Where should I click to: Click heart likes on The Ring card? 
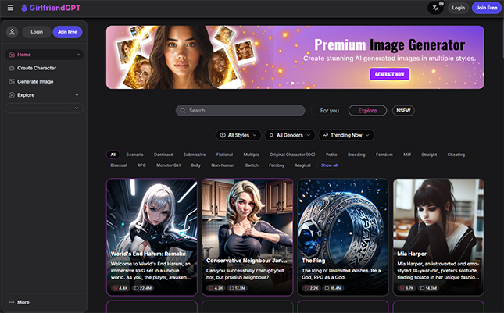(311, 288)
